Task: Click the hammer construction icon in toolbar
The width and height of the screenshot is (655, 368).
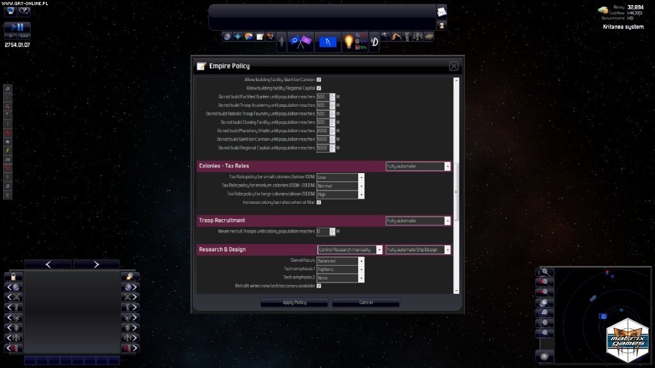Action: (384, 37)
